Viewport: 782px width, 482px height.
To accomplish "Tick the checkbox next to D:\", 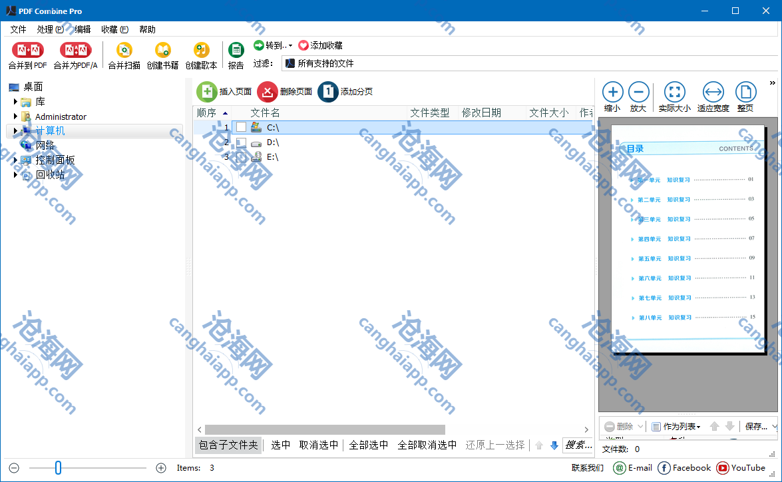I will click(241, 142).
